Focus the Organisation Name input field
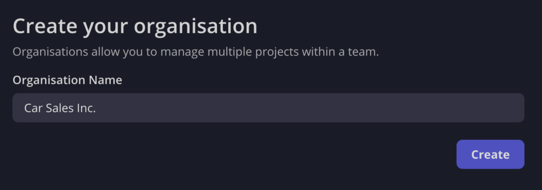 268,108
